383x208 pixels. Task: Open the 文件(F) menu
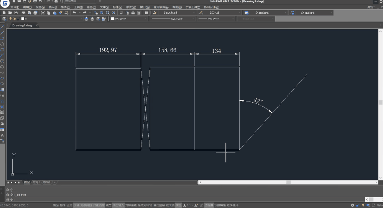[15, 7]
